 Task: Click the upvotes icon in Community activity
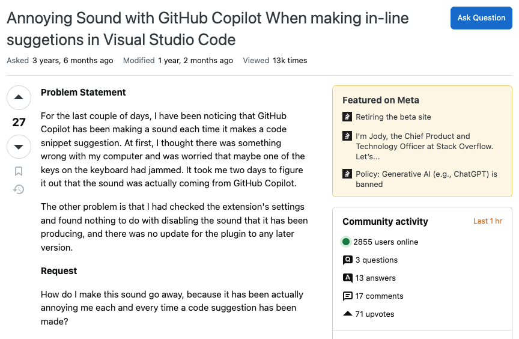coord(347,314)
